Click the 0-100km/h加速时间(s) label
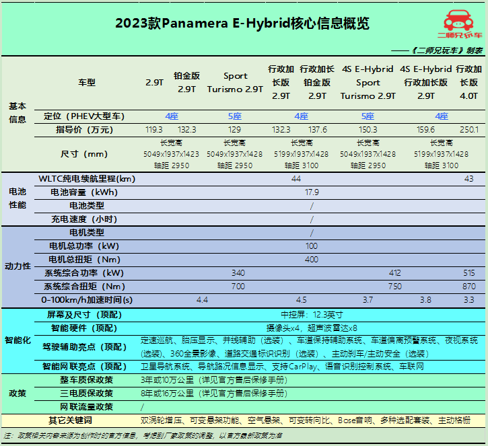 tap(87, 300)
